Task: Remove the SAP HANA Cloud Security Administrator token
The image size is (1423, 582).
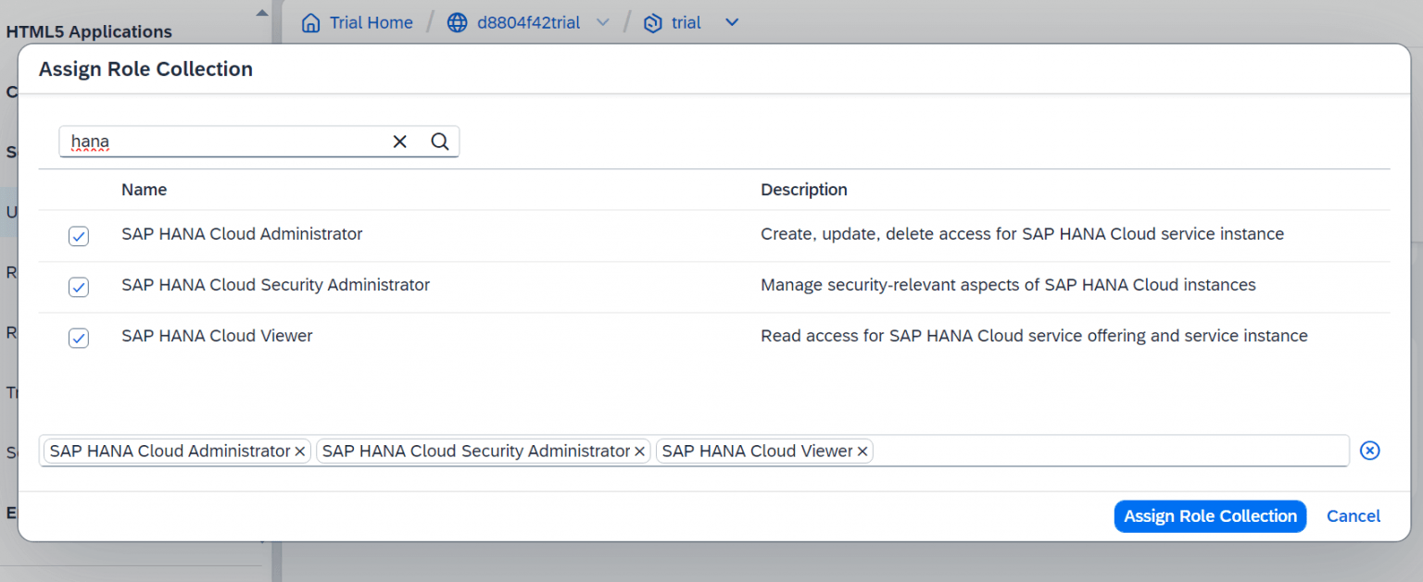Action: [638, 451]
